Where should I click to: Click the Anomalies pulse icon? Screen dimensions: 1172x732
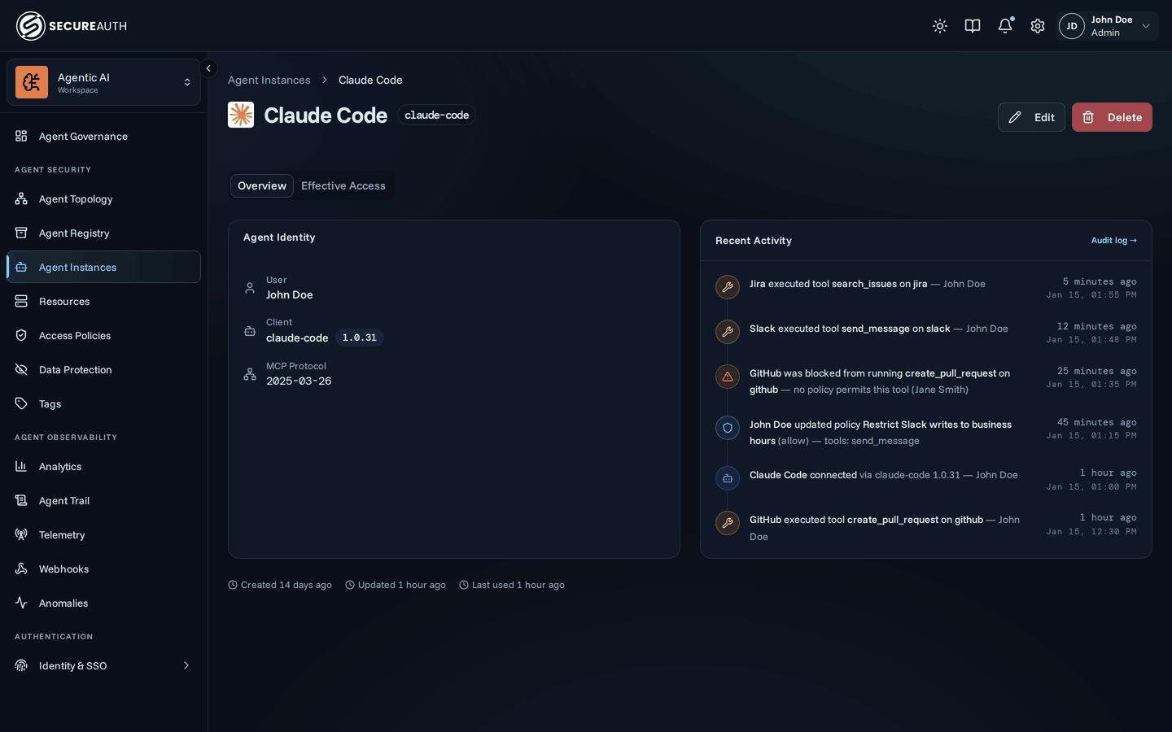[21, 603]
